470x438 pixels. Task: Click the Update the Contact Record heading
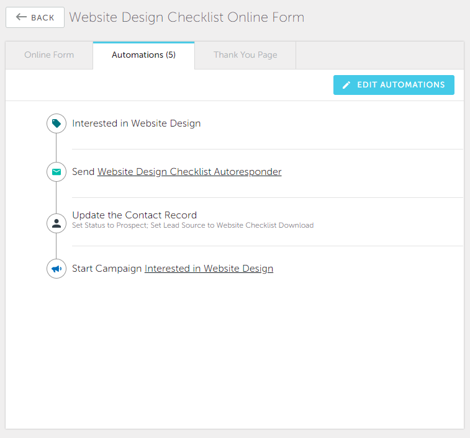coord(135,215)
